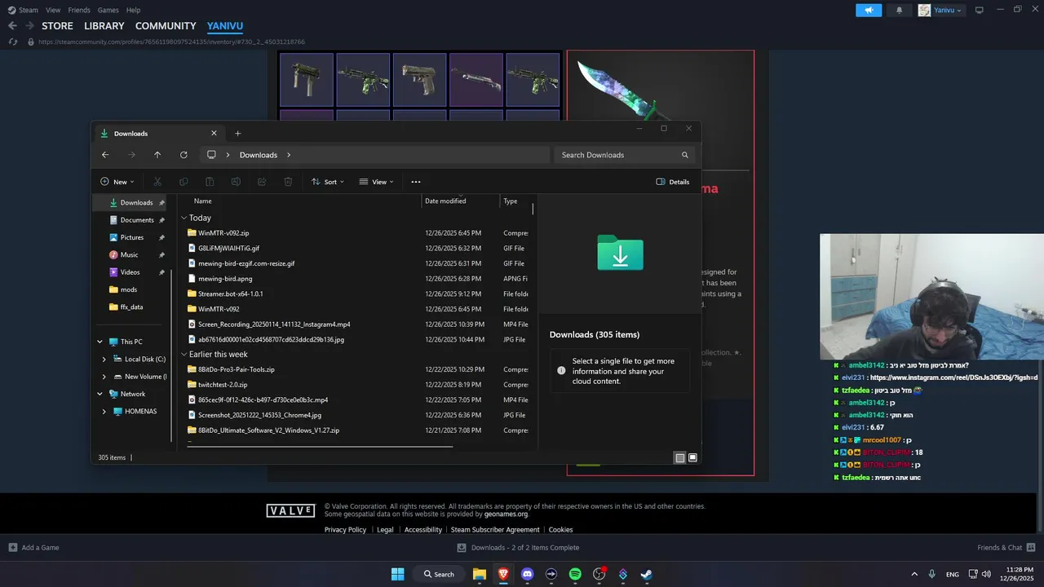Collapse the Network tree node

click(x=100, y=394)
